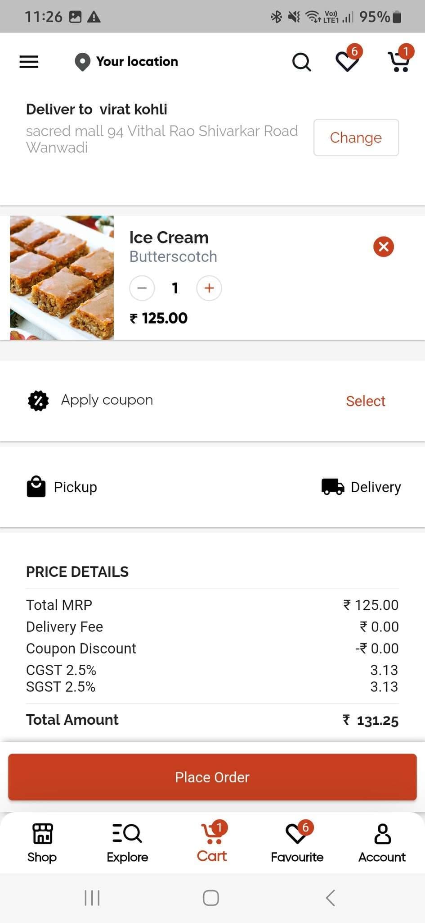
Task: Tap the location pin icon
Action: (x=82, y=62)
